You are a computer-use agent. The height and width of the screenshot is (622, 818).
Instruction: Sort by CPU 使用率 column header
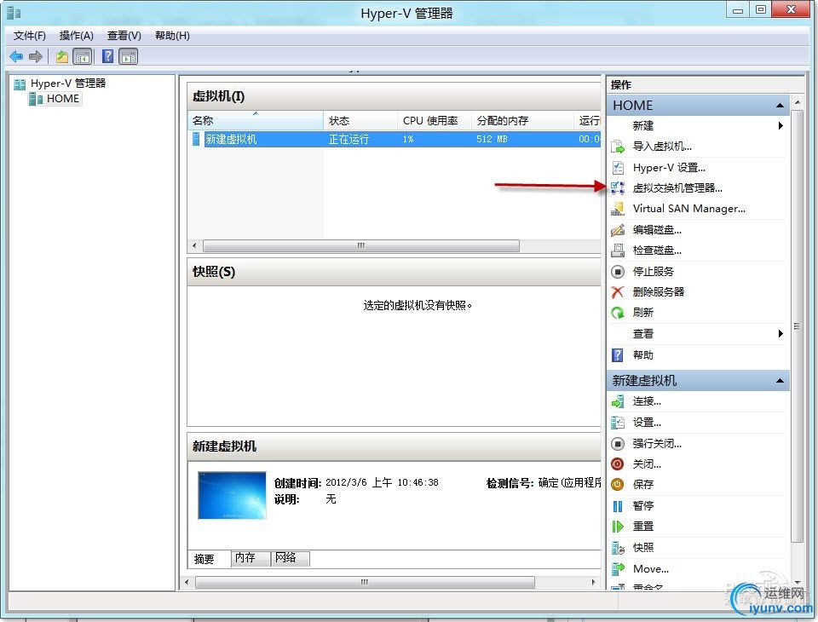click(x=435, y=120)
